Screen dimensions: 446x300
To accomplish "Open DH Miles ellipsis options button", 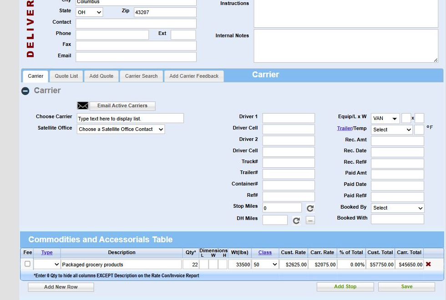I will tap(310, 220).
